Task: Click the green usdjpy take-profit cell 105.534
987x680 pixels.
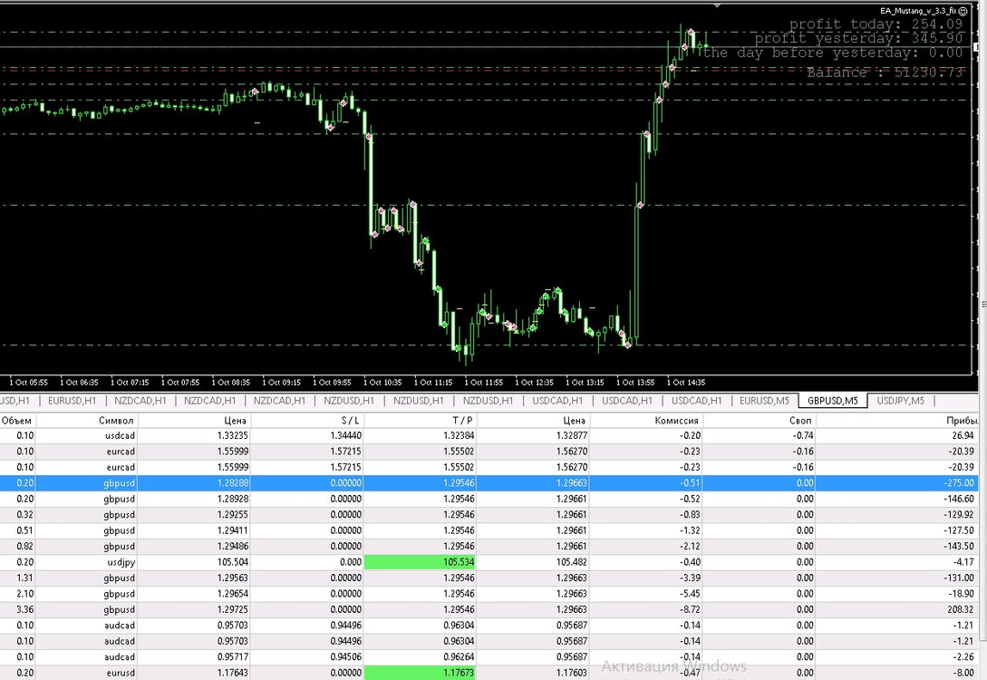Action: [420, 562]
